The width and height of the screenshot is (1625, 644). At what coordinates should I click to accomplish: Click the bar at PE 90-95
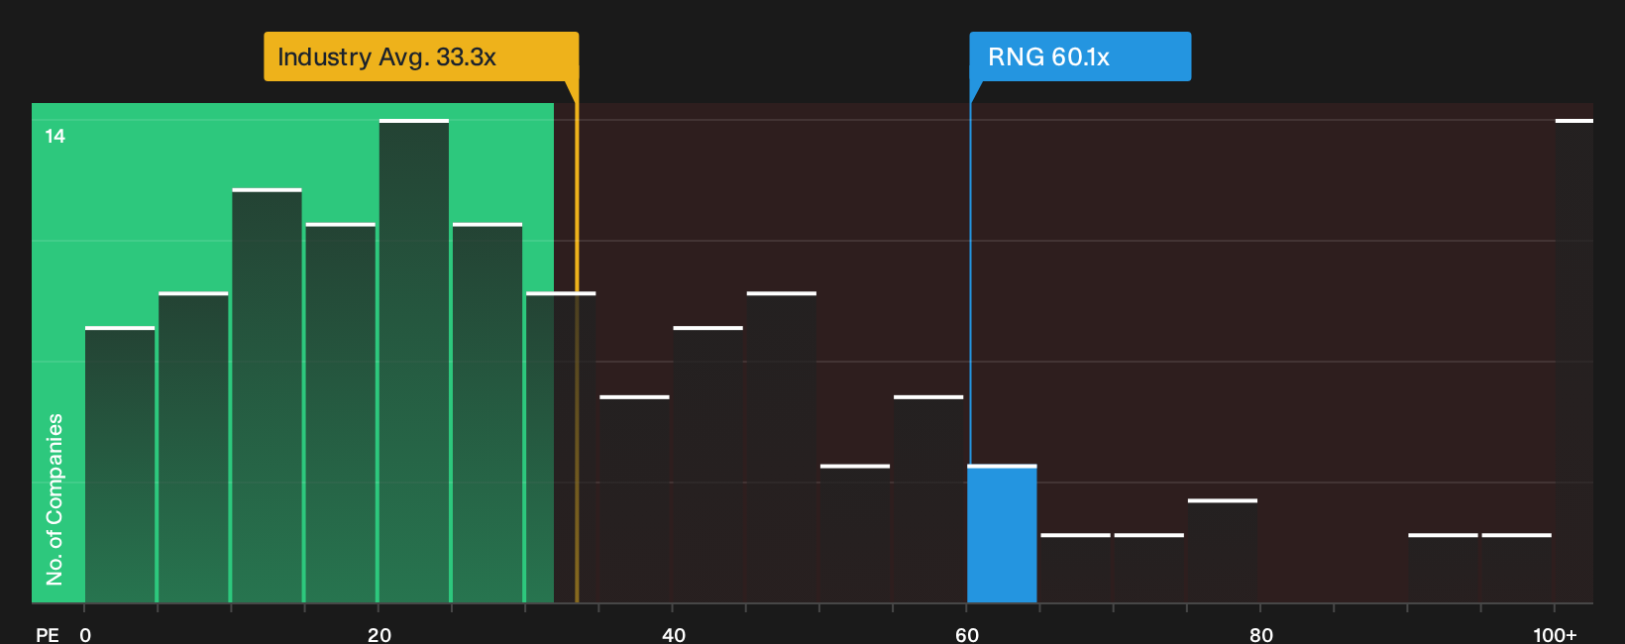(1443, 569)
